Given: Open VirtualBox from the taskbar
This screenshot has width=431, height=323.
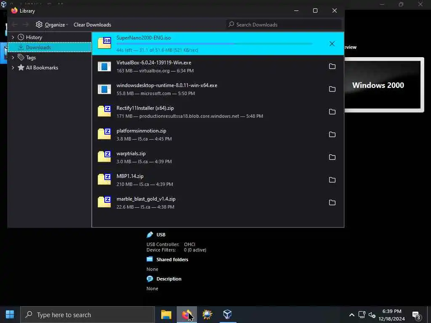Looking at the screenshot, I should [x=227, y=314].
